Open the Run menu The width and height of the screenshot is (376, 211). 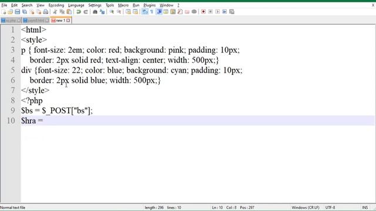pos(136,5)
